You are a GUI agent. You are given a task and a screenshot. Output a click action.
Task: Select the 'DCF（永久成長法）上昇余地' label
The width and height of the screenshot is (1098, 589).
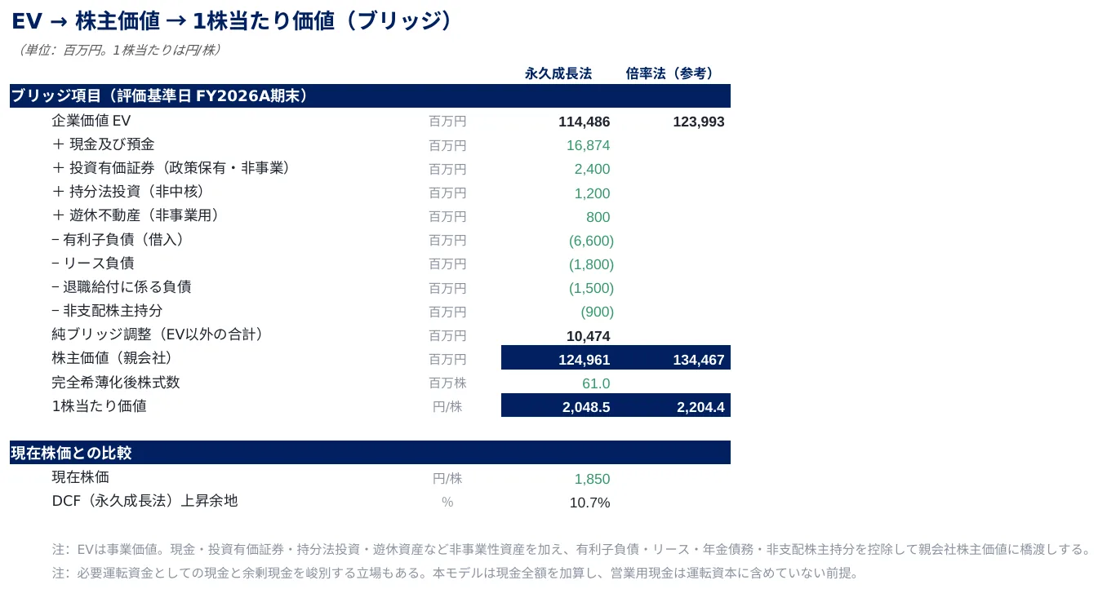coord(144,501)
